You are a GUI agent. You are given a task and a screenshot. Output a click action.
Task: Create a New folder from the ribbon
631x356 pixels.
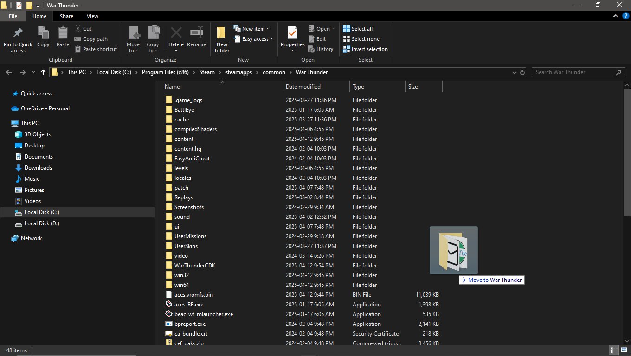tap(222, 39)
